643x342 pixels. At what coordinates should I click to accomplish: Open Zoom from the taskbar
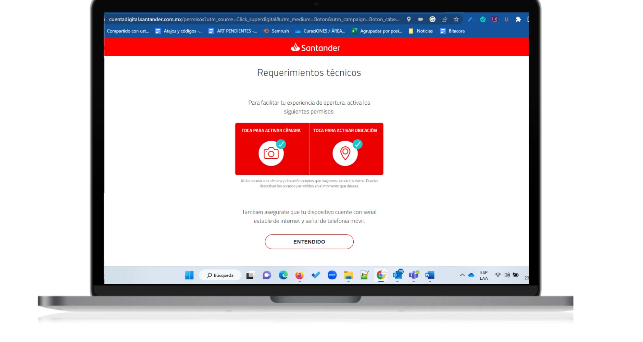click(x=332, y=275)
